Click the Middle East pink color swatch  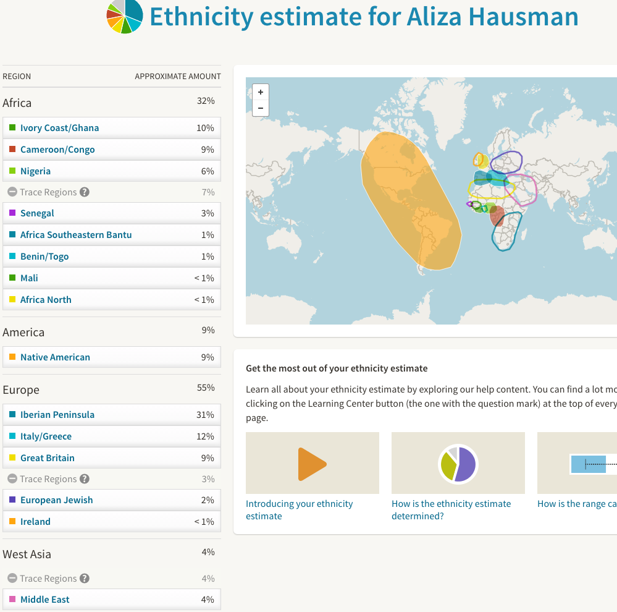point(12,599)
